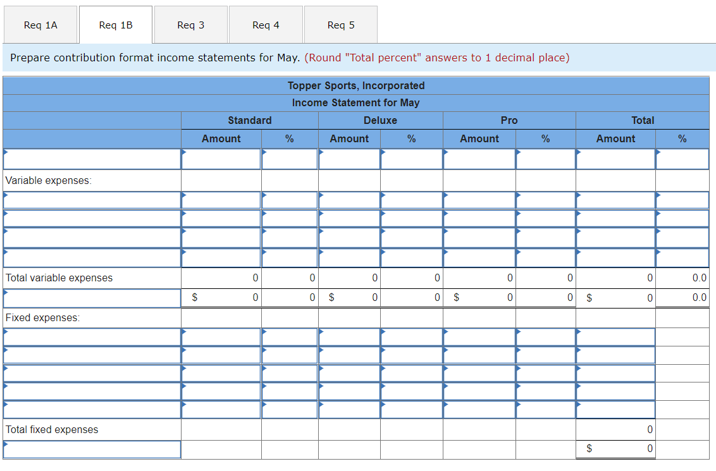
Task: Click the Fixed expenses: row label
Action: coord(42,317)
